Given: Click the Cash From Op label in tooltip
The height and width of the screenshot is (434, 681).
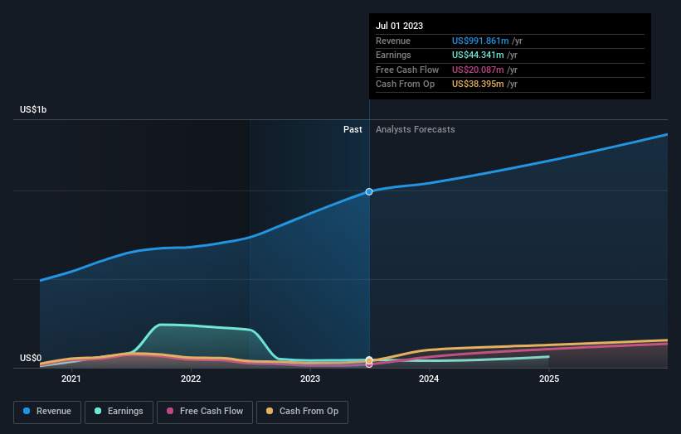Looking at the screenshot, I should 405,84.
